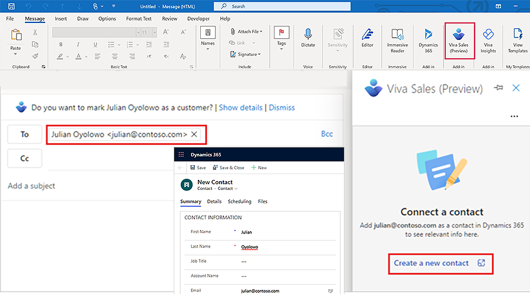Open the Viva Sales (Preview) add-in
Image resolution: width=530 pixels, height=294 pixels.
(458, 41)
